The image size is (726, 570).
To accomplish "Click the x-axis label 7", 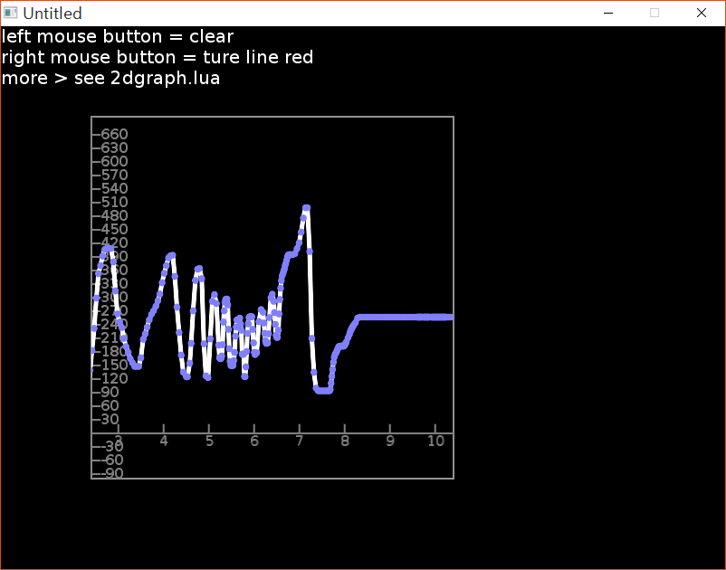I will pyautogui.click(x=300, y=441).
